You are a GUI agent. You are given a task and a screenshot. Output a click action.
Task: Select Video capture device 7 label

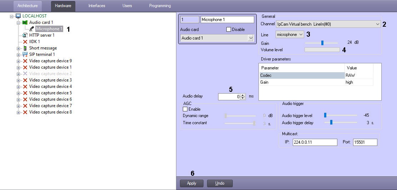50,106
